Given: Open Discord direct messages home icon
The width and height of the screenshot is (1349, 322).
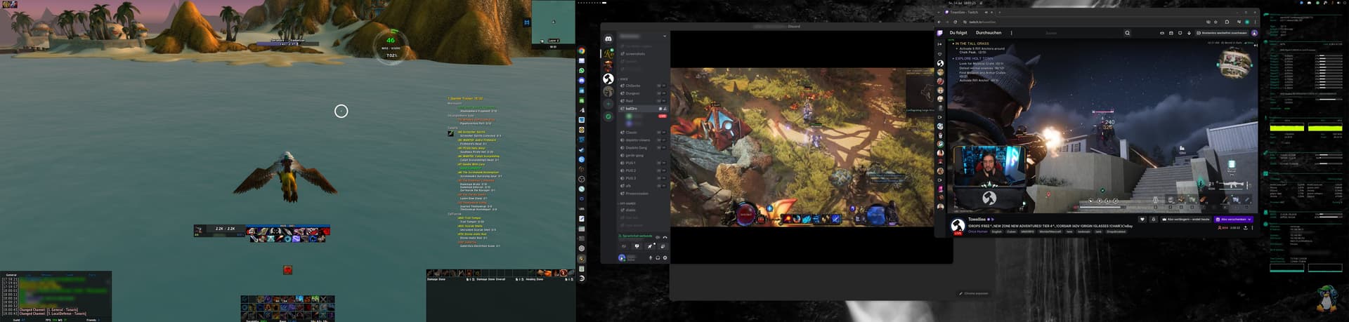Looking at the screenshot, I should (x=608, y=39).
